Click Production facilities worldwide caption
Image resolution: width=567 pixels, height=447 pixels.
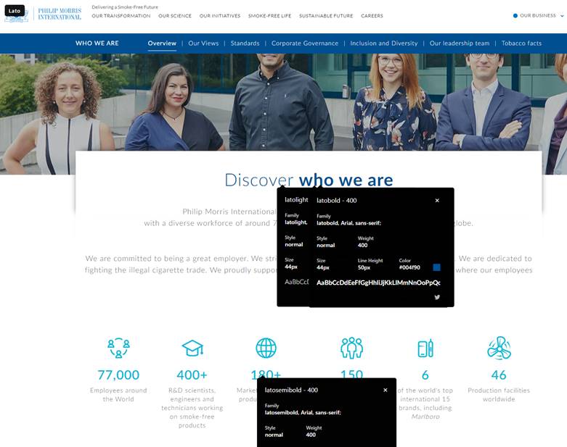coord(499,395)
